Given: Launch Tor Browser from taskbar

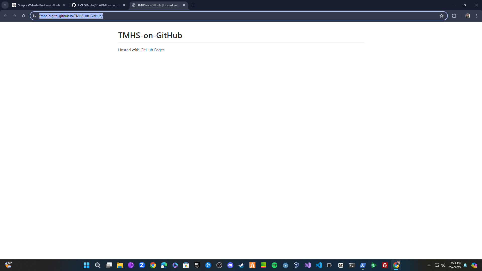Looking at the screenshot, I should (x=131, y=265).
